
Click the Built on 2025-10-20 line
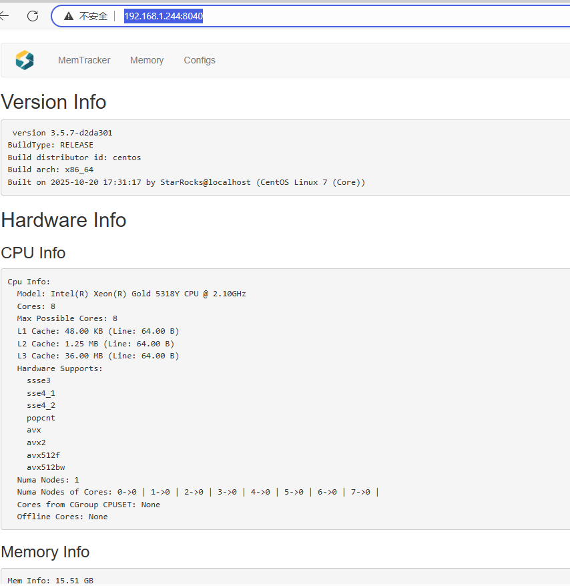click(186, 182)
